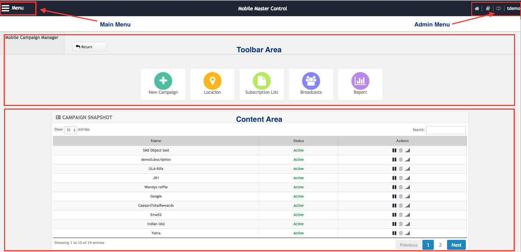
Task: Click the book icon in top bar
Action: (x=488, y=8)
